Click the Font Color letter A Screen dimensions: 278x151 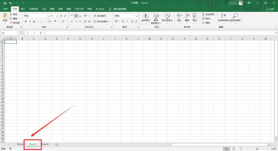pyautogui.click(x=55, y=21)
